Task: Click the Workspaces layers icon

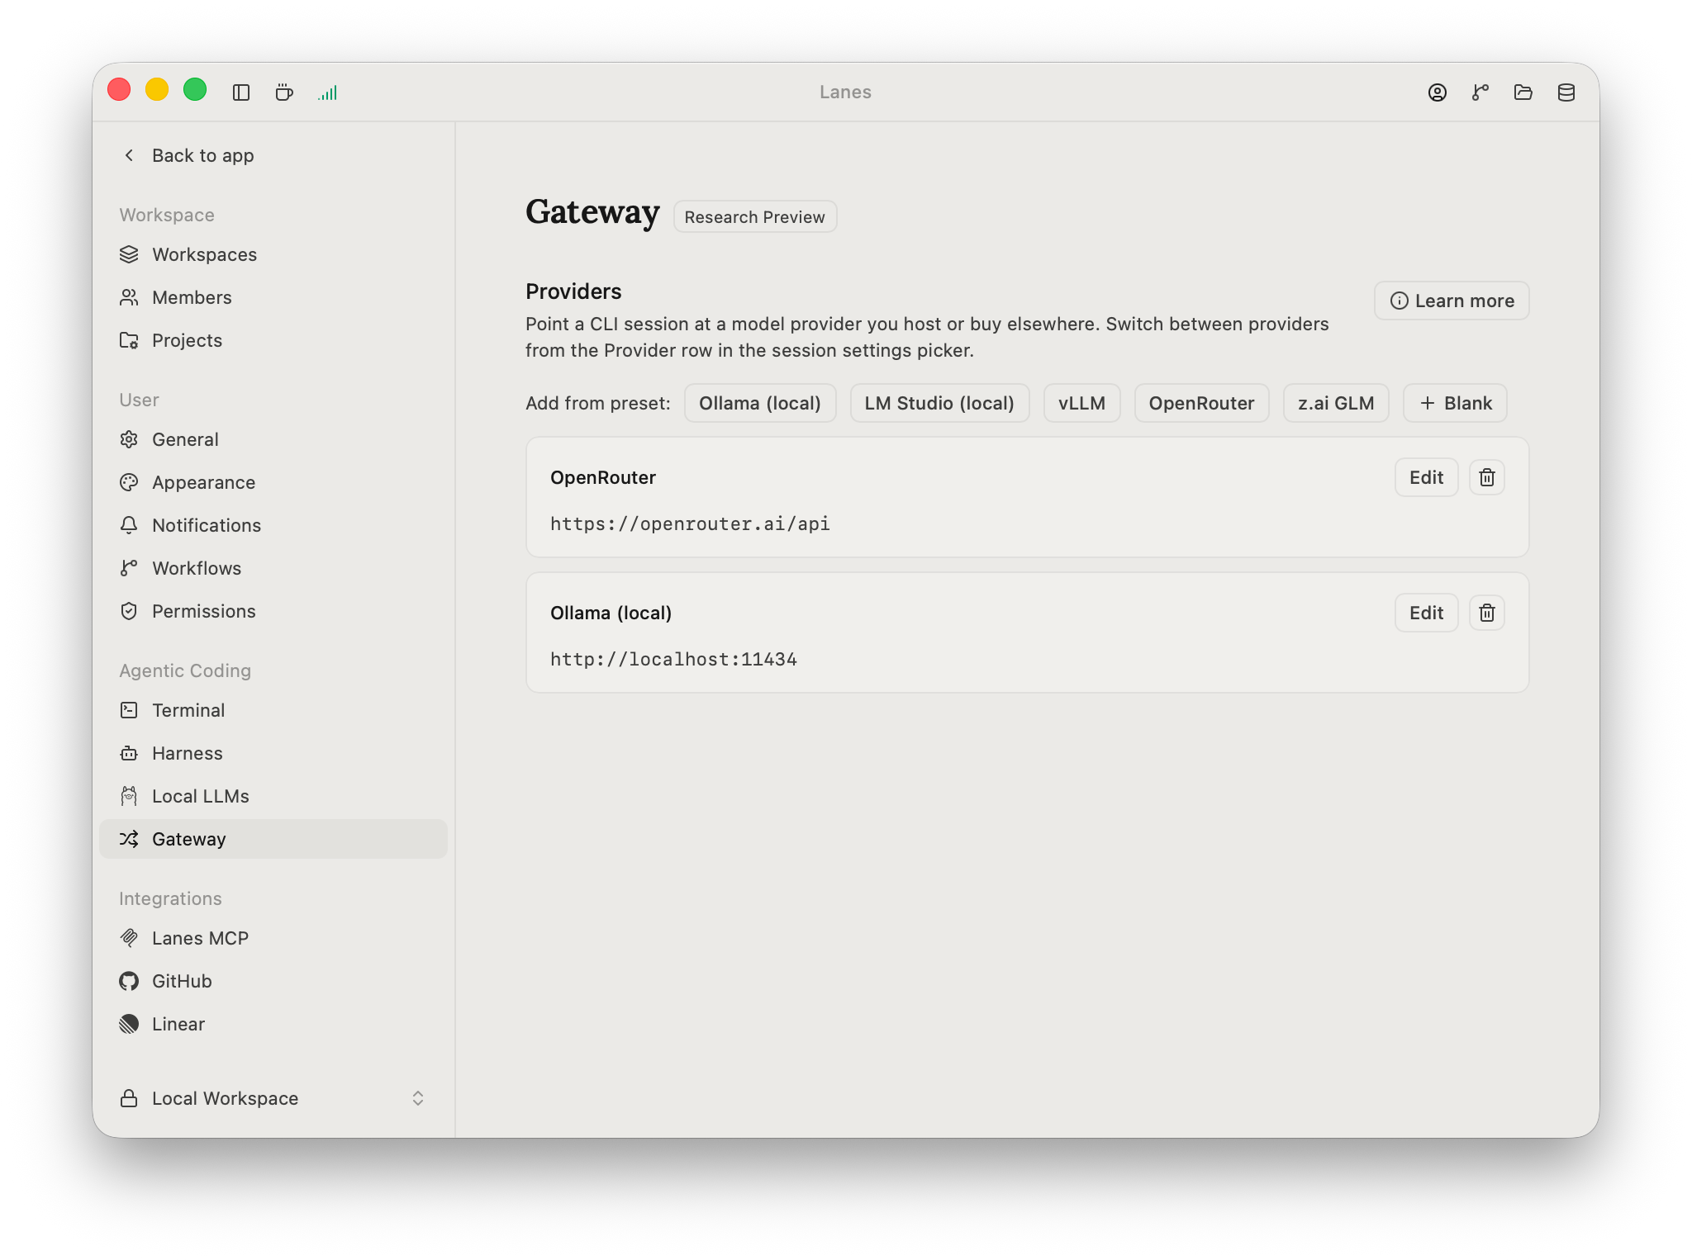Action: pyautogui.click(x=129, y=254)
